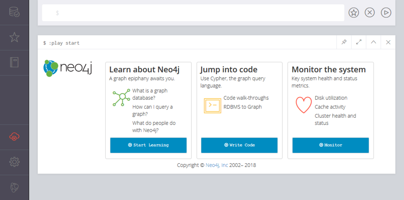
Task: Click the Monitor button
Action: (x=331, y=145)
